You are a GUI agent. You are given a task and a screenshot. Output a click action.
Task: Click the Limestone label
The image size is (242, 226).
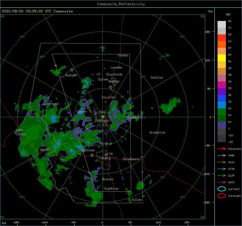point(51,104)
